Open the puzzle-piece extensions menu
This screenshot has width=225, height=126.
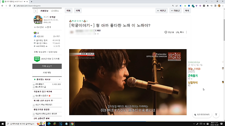point(208,6)
